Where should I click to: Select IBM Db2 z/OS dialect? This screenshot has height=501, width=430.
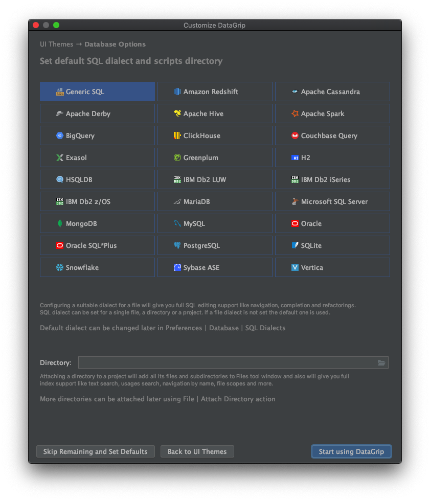(x=97, y=201)
